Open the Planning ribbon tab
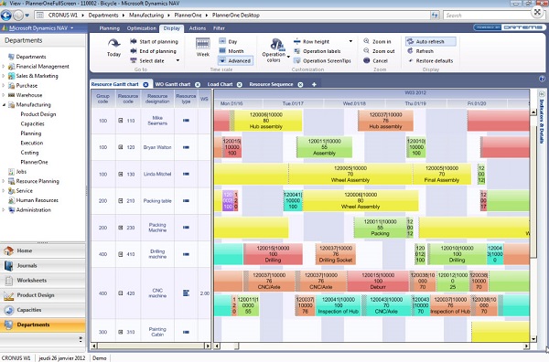 [x=109, y=28]
